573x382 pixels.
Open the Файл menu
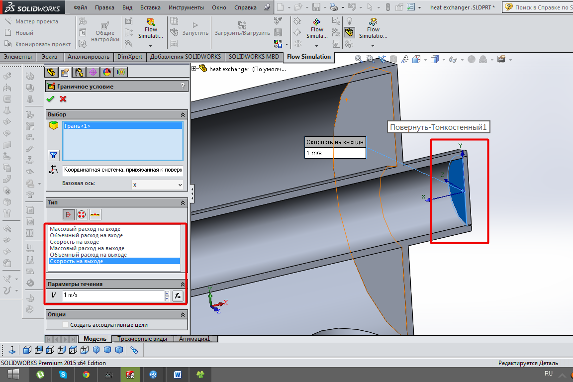81,7
